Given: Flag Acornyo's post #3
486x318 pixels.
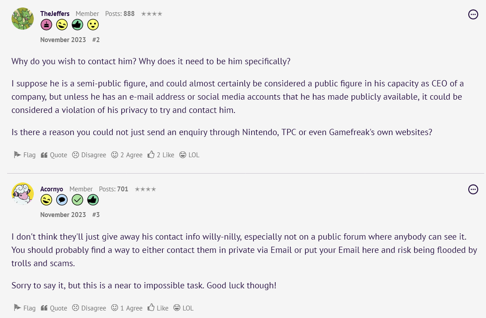Looking at the screenshot, I should (25, 308).
